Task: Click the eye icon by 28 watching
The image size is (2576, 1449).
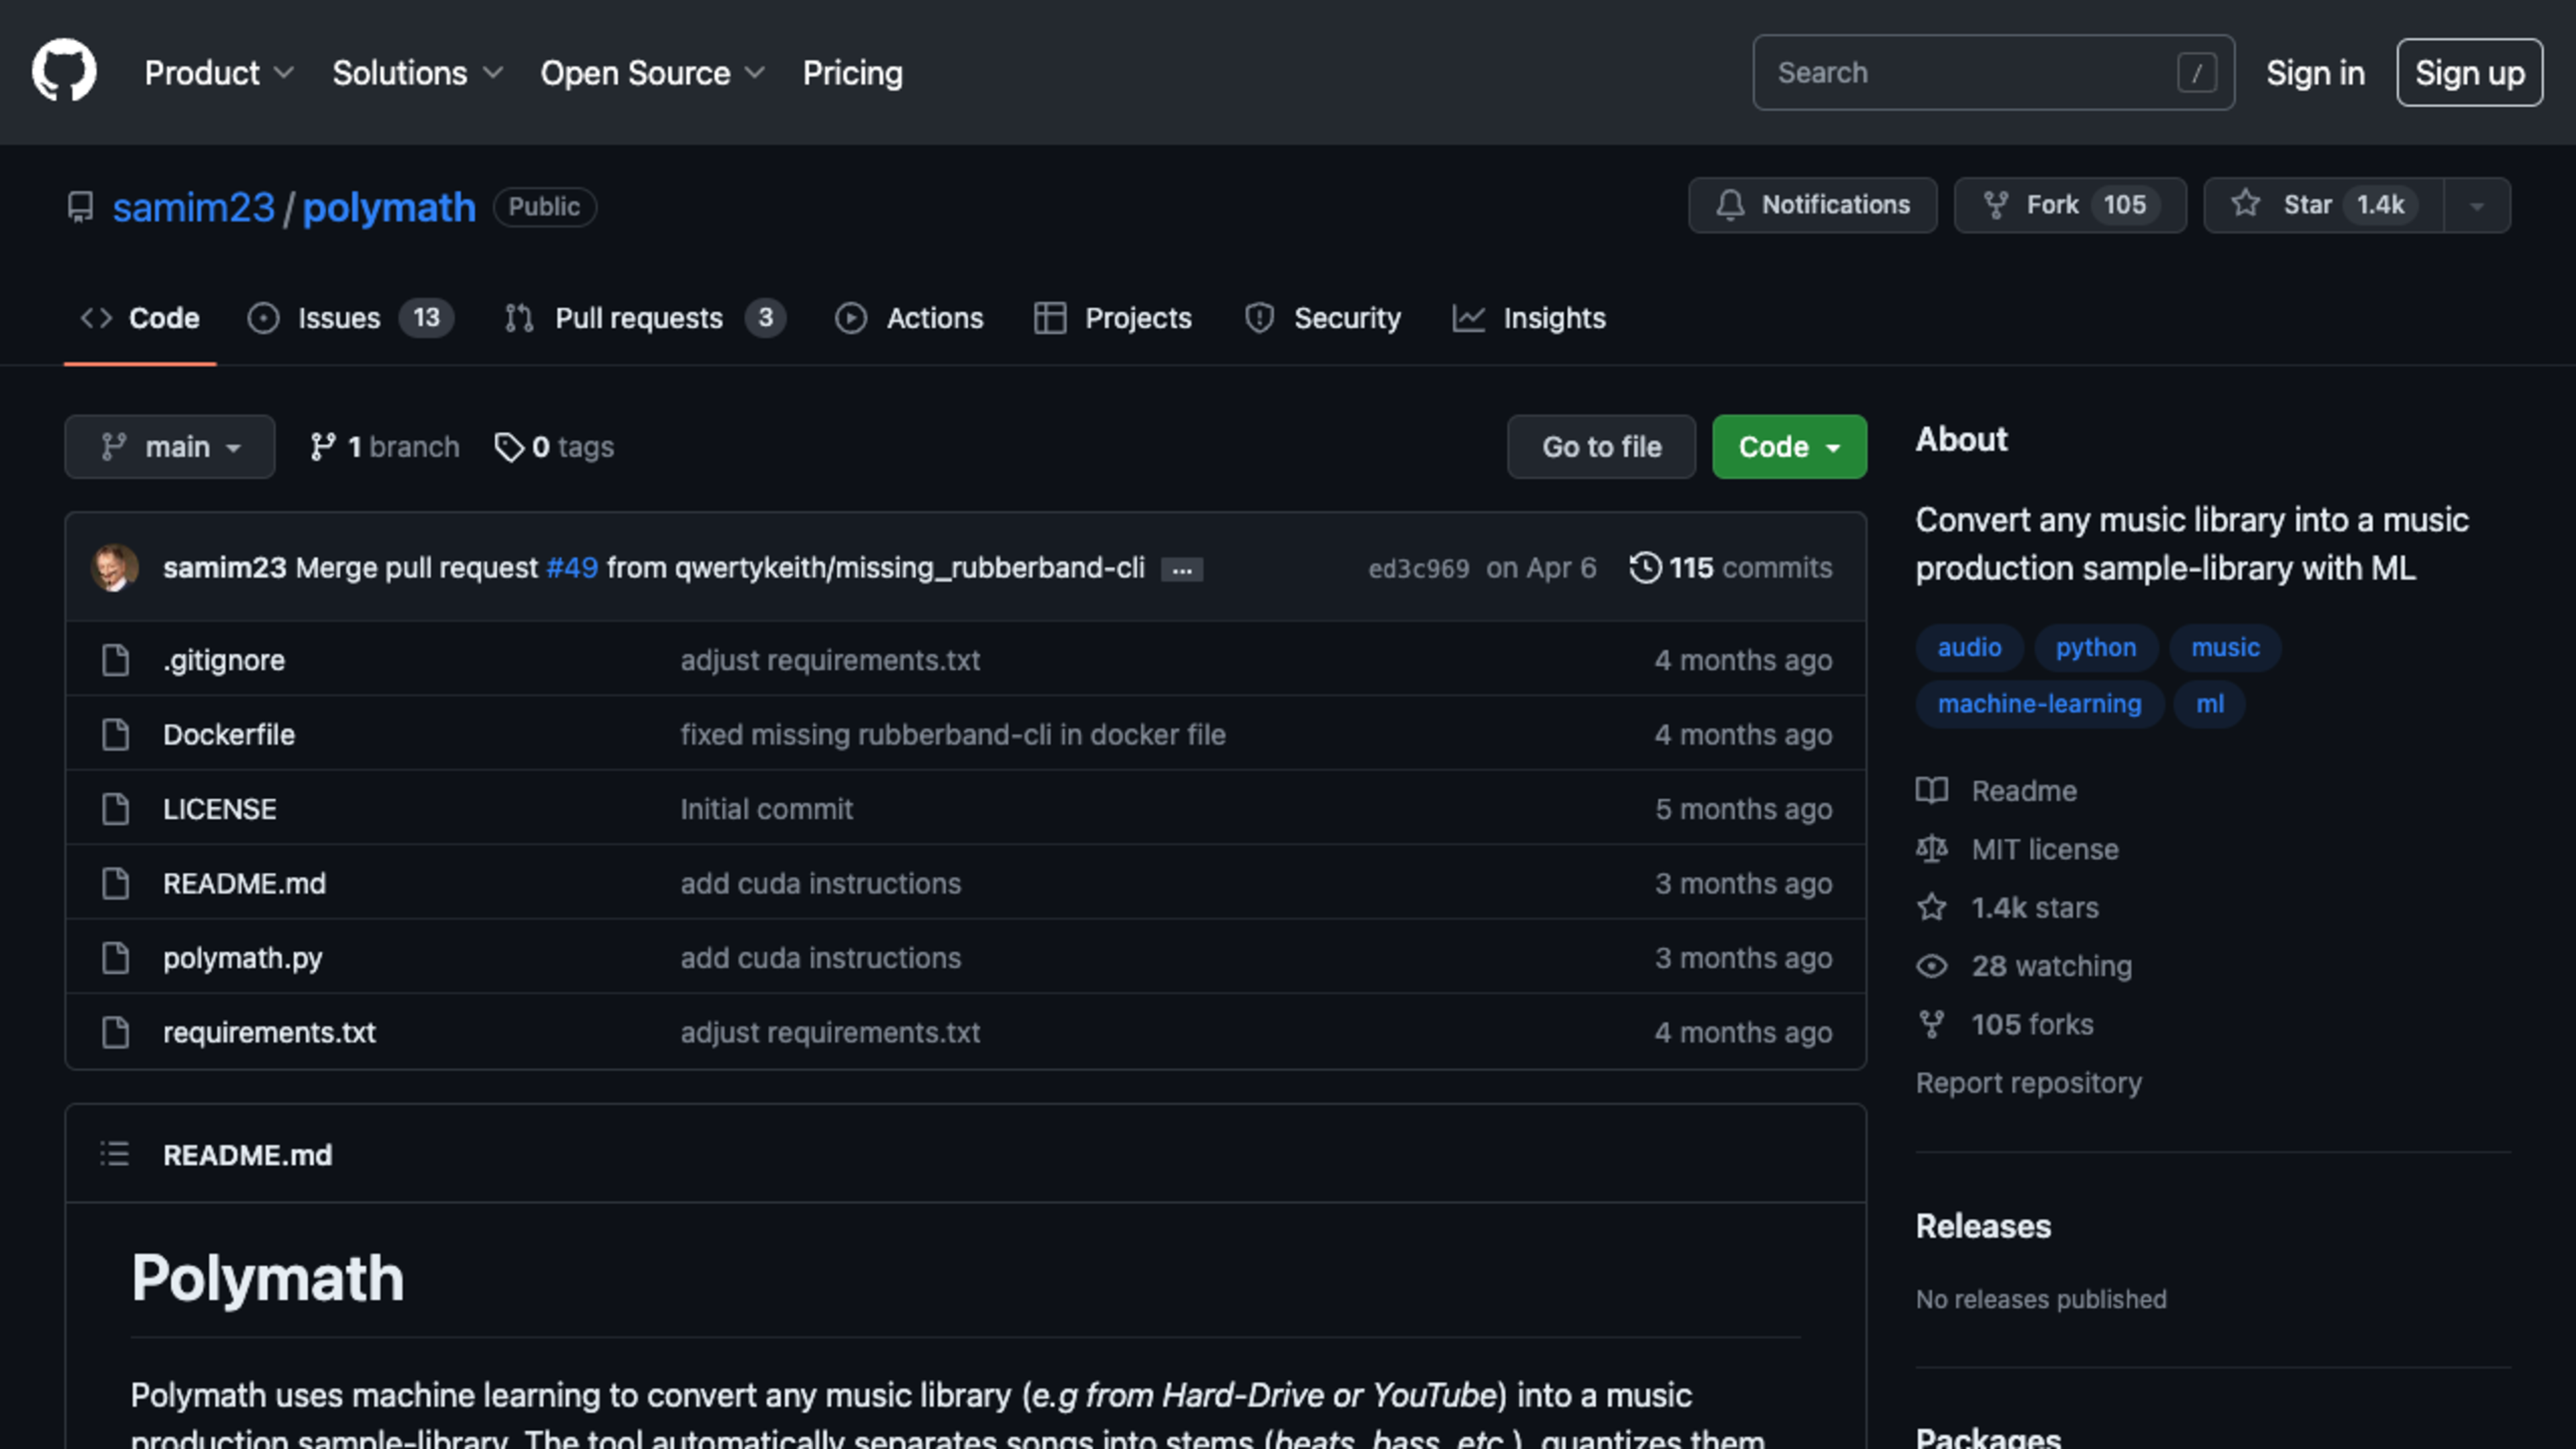Action: [1931, 966]
